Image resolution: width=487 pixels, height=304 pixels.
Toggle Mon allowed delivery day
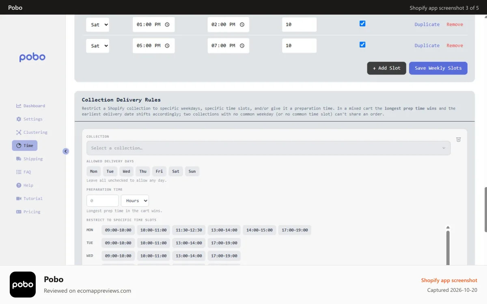click(94, 171)
